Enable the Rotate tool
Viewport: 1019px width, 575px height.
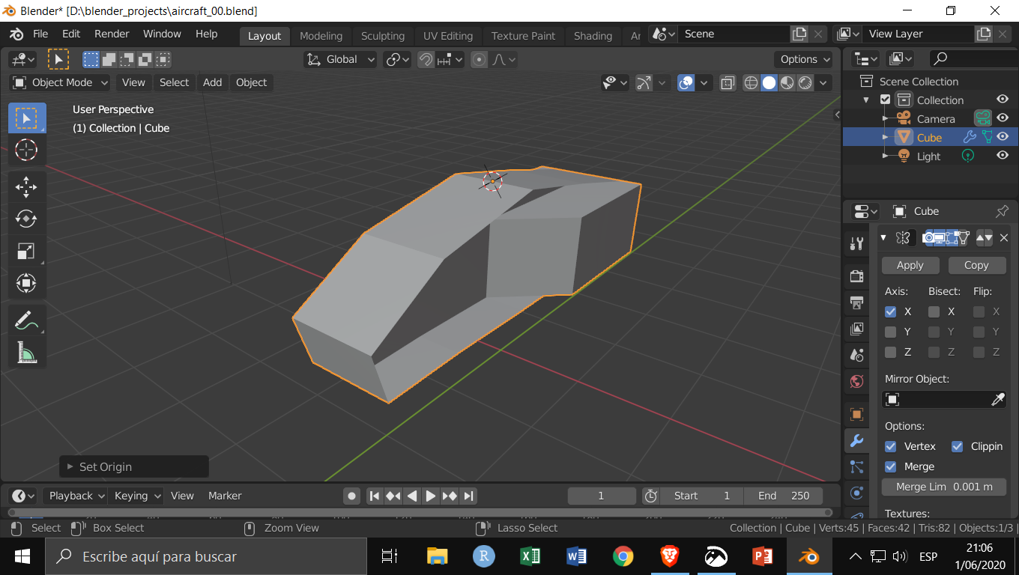click(26, 219)
